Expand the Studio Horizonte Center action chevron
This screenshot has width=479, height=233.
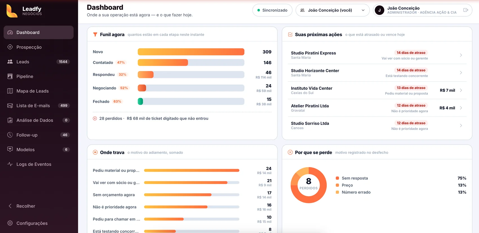pyautogui.click(x=461, y=73)
